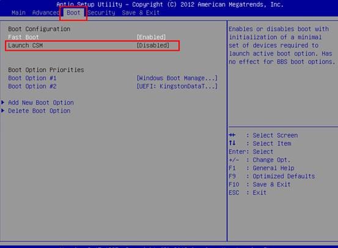This screenshot has height=248, width=338.
Task: Click the ESC Exit hint
Action: coord(248,192)
